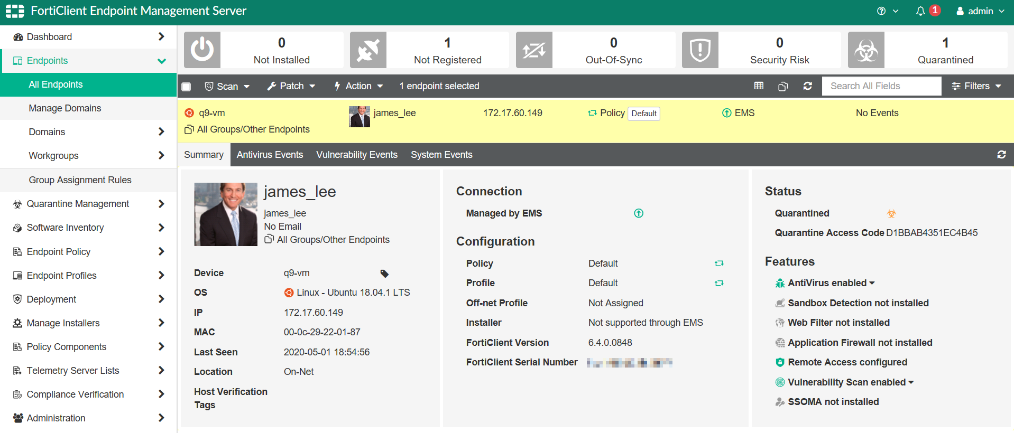Open Deployment in sidebar
The height and width of the screenshot is (433, 1014).
[x=88, y=299]
